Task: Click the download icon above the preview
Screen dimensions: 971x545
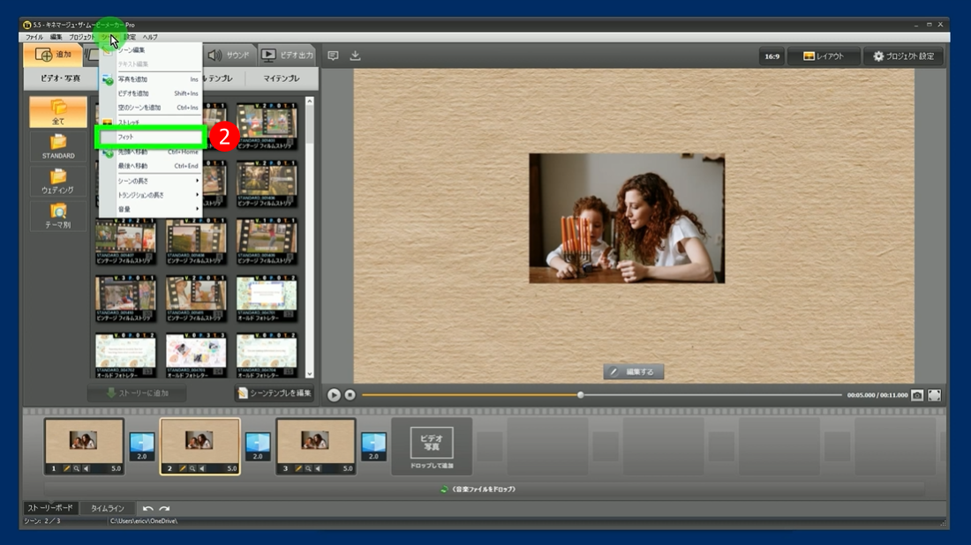Action: [x=355, y=56]
